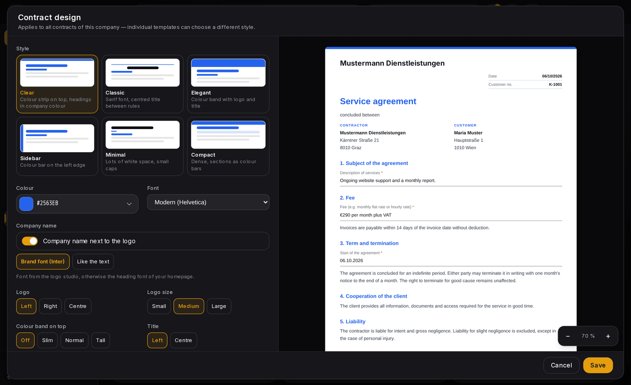Select Tall colour band
The height and width of the screenshot is (385, 631).
(x=101, y=341)
